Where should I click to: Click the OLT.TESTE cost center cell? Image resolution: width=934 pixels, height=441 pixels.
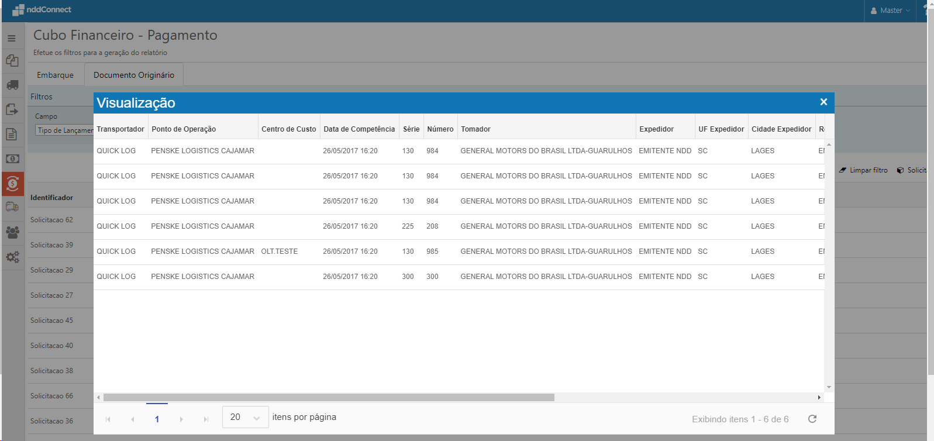coord(280,251)
